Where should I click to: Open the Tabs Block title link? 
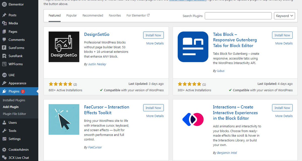(x=235, y=40)
